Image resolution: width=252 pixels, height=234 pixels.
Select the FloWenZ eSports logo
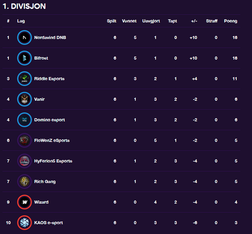click(x=25, y=140)
